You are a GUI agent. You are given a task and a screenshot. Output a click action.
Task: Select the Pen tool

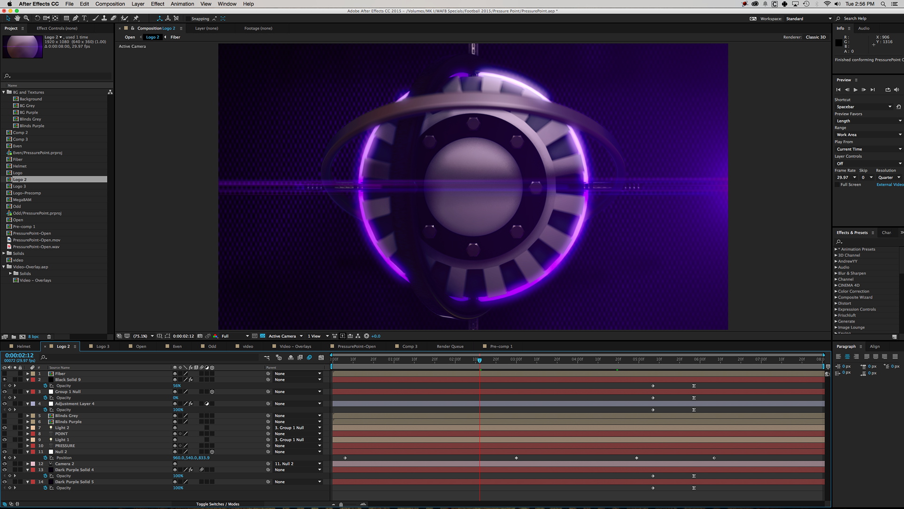75,18
